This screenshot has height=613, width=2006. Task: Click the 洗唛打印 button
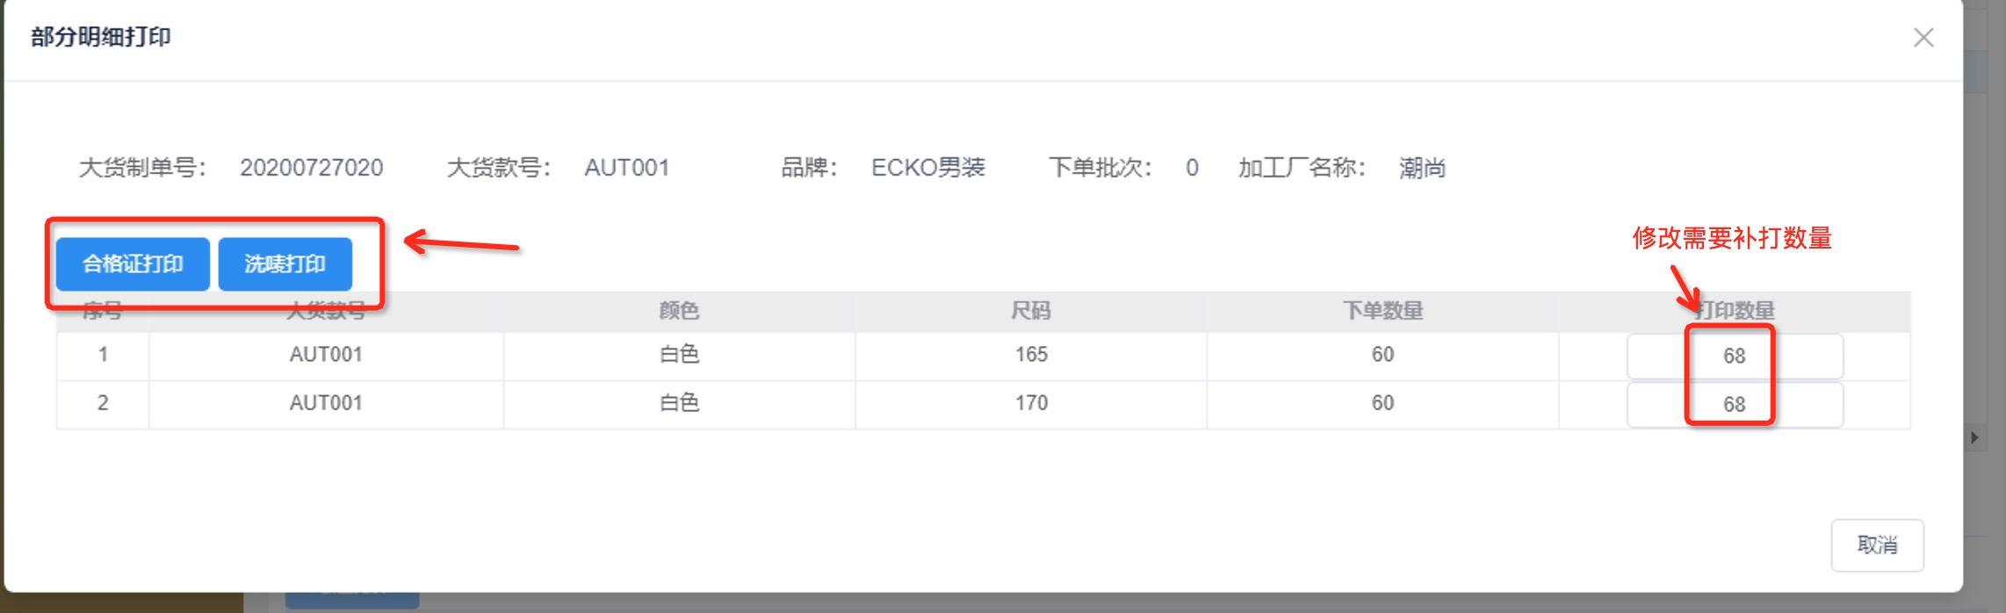click(285, 263)
